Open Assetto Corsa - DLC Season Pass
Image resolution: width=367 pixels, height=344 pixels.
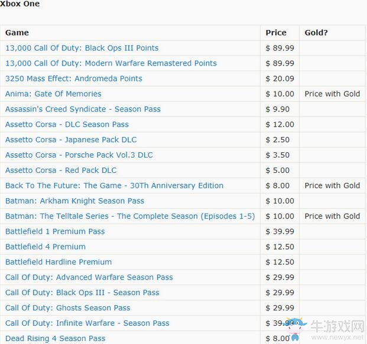pos(67,125)
